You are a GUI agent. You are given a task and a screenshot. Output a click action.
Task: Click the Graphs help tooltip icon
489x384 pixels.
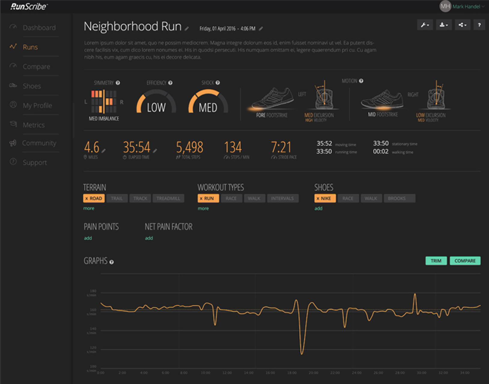click(x=112, y=262)
